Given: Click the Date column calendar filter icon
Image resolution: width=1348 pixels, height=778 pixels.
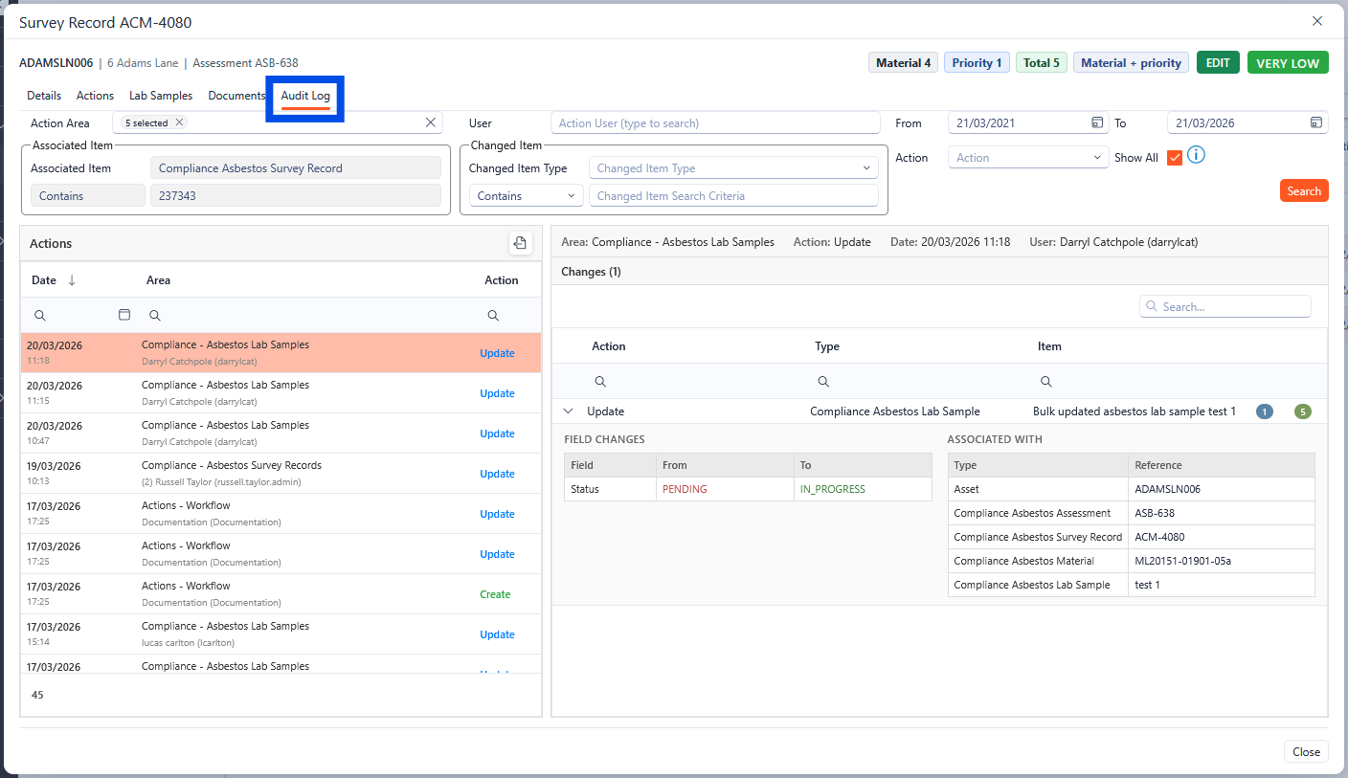Looking at the screenshot, I should (x=124, y=315).
